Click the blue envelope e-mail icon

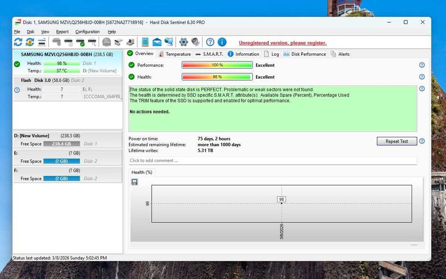[157, 42]
